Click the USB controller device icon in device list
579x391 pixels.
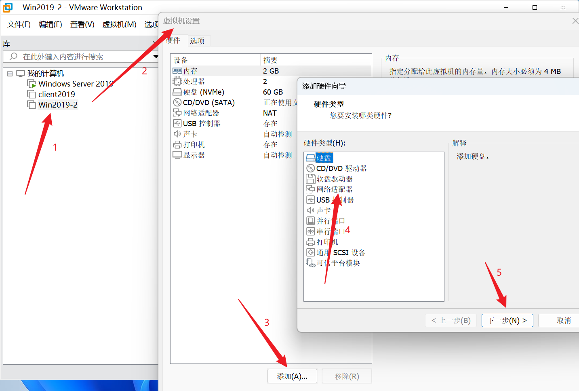pos(177,123)
